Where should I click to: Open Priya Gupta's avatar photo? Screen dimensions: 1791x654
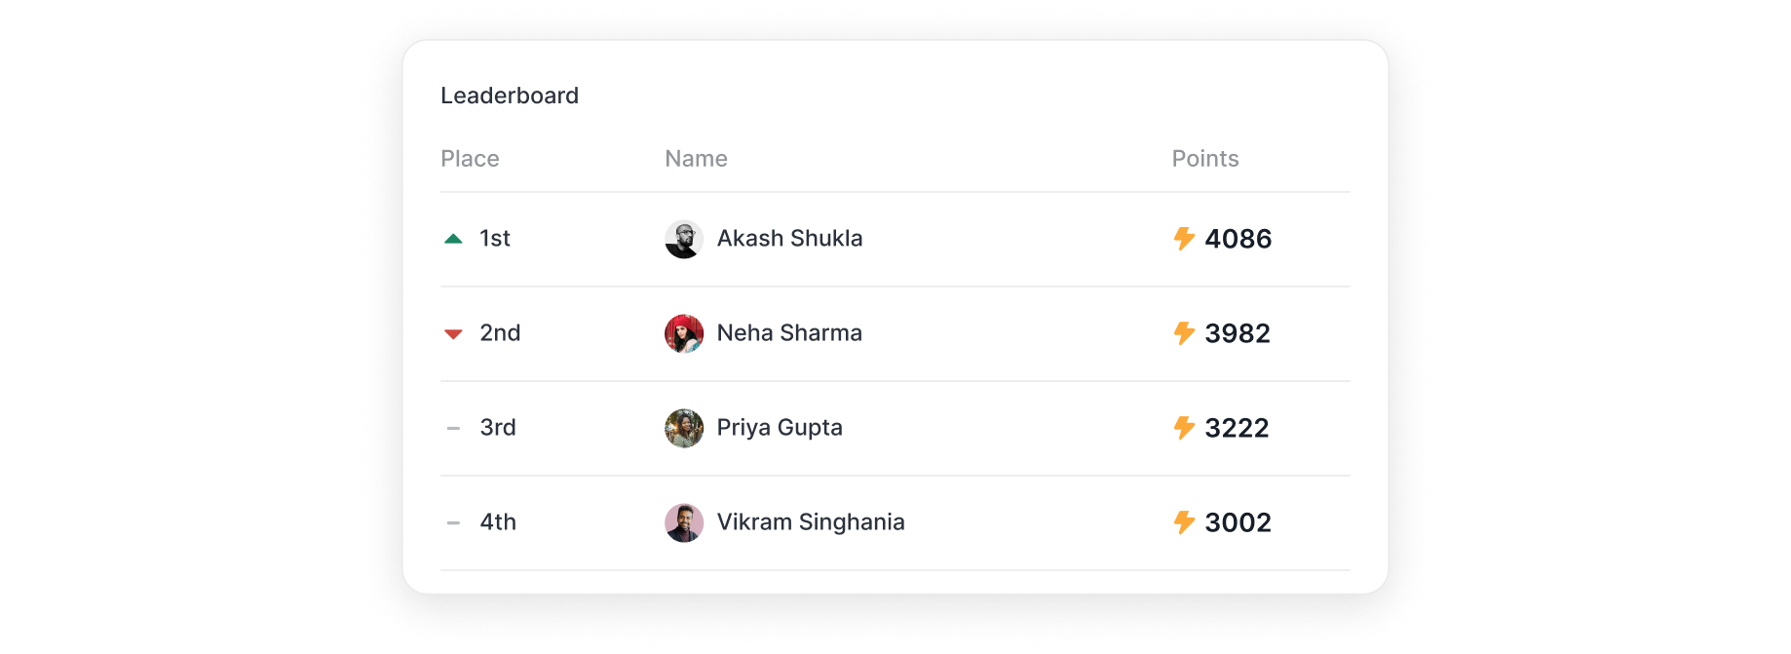pos(684,428)
